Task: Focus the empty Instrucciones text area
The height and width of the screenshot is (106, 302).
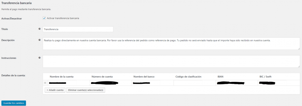Action: point(171,61)
